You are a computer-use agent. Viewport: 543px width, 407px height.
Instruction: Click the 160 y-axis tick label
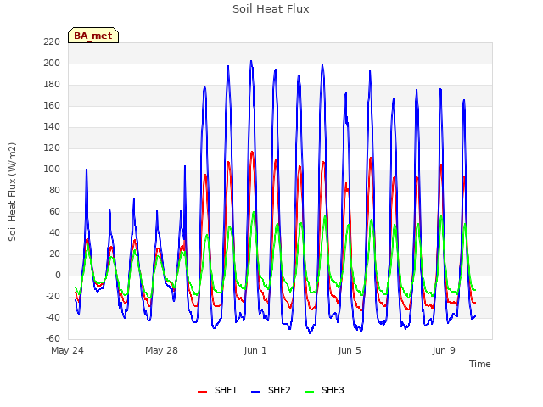pyautogui.click(x=52, y=105)
